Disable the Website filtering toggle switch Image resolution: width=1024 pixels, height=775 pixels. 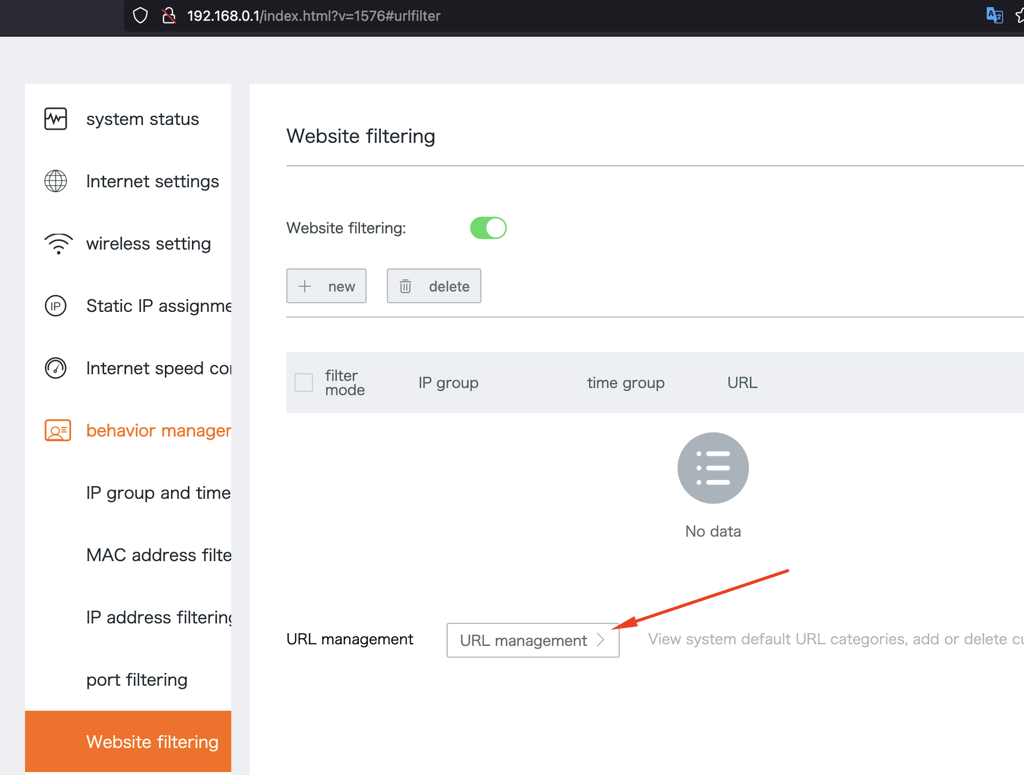click(488, 228)
